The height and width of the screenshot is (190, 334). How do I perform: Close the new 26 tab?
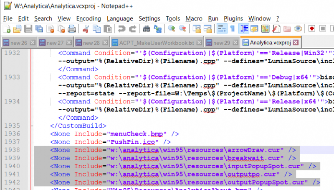click(x=33, y=43)
